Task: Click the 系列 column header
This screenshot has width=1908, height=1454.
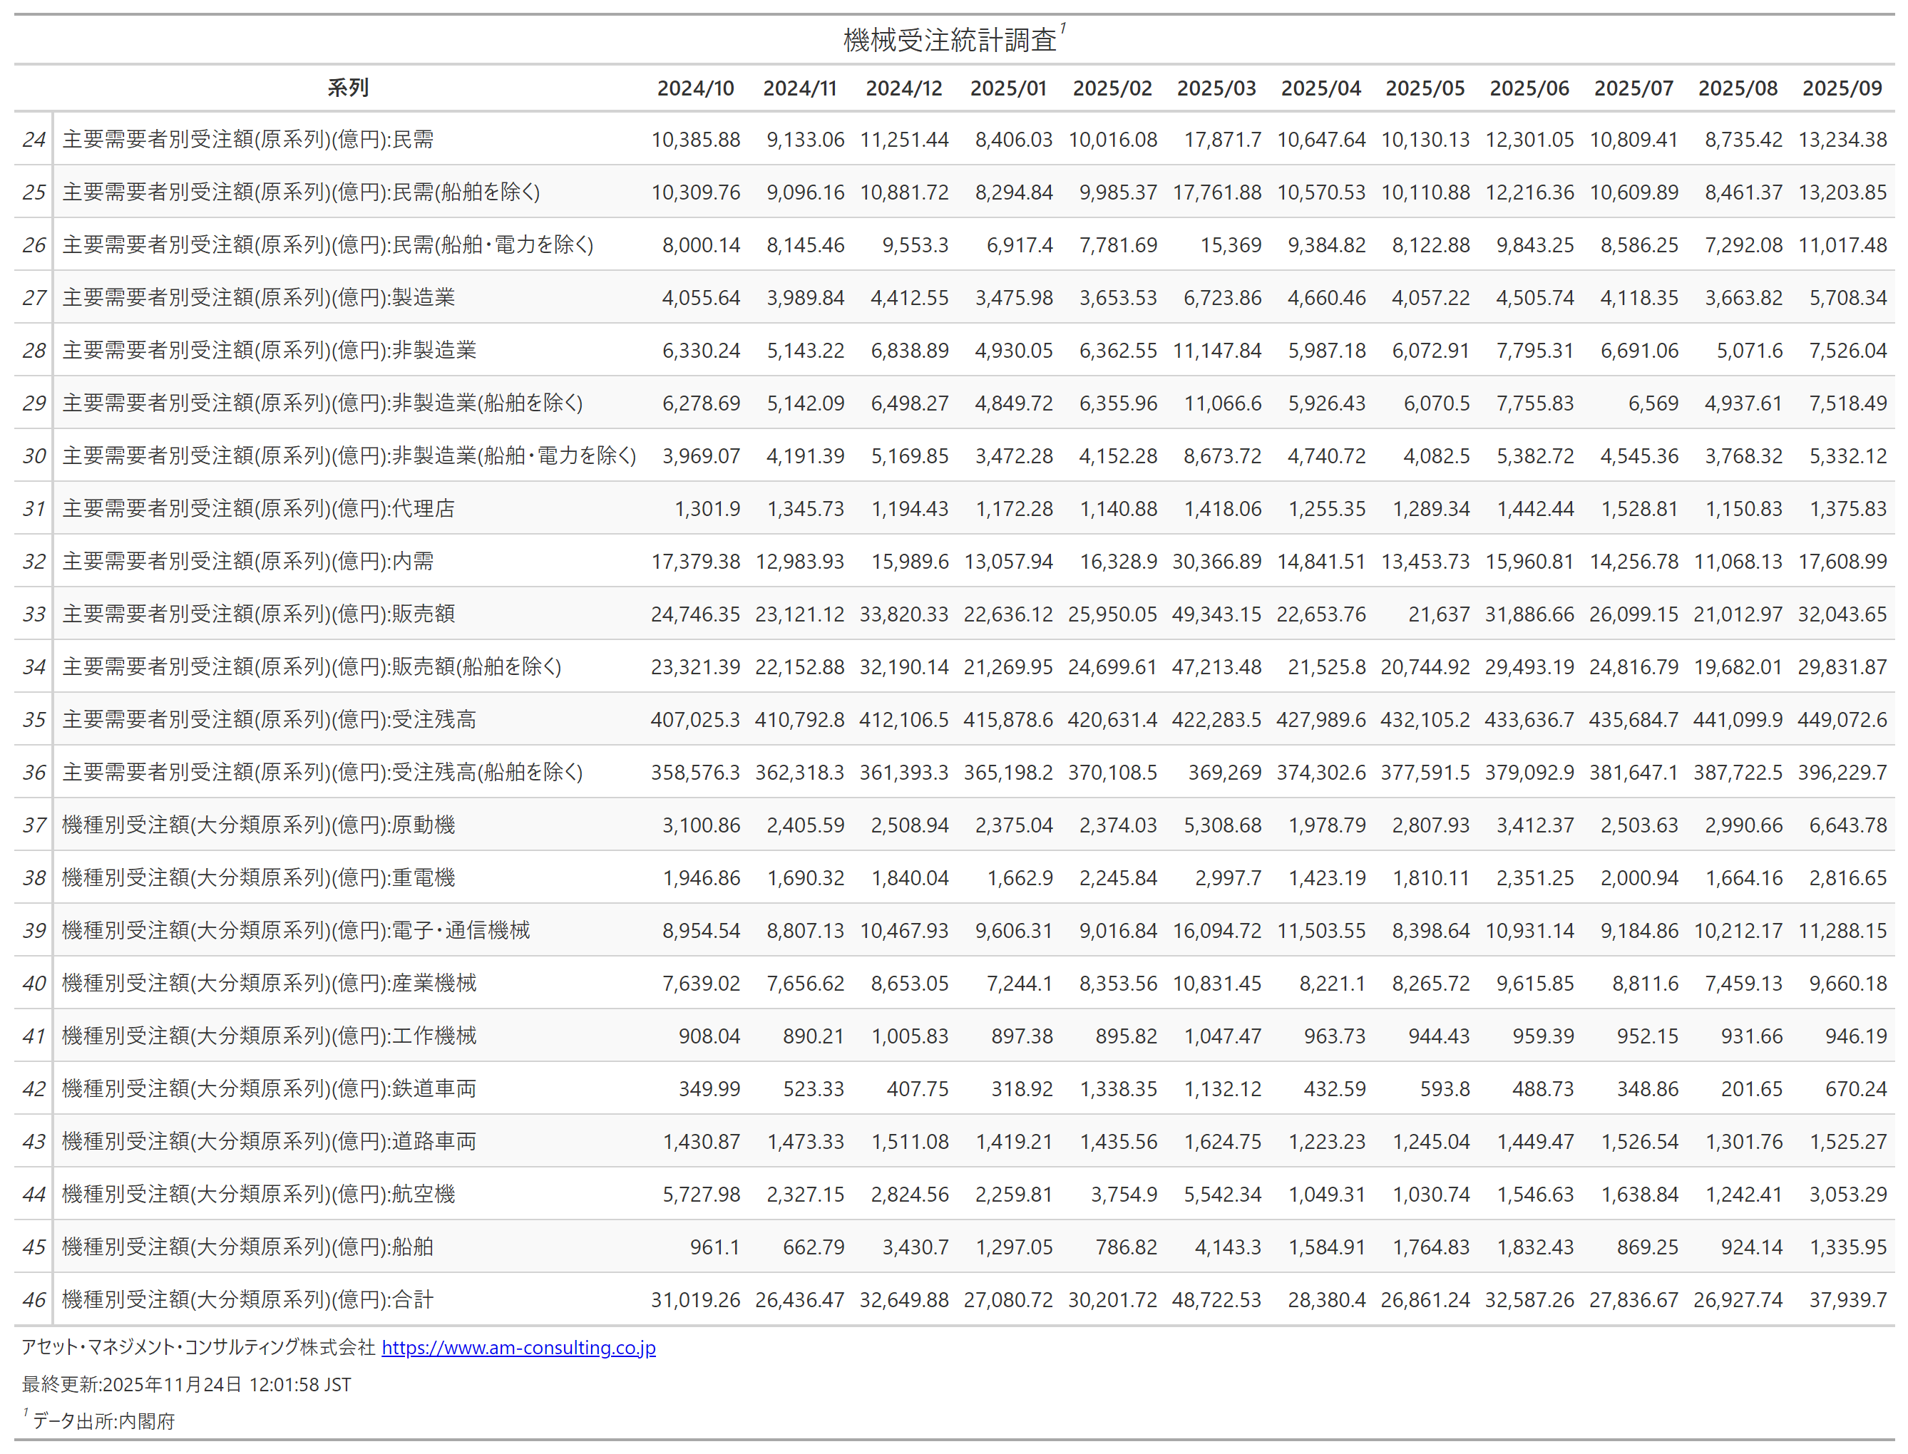Action: point(348,88)
